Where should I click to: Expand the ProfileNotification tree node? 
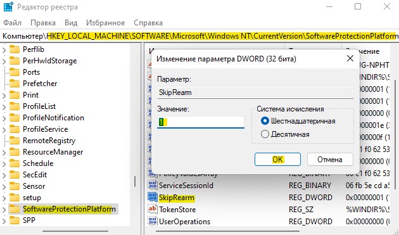[x=4, y=118]
